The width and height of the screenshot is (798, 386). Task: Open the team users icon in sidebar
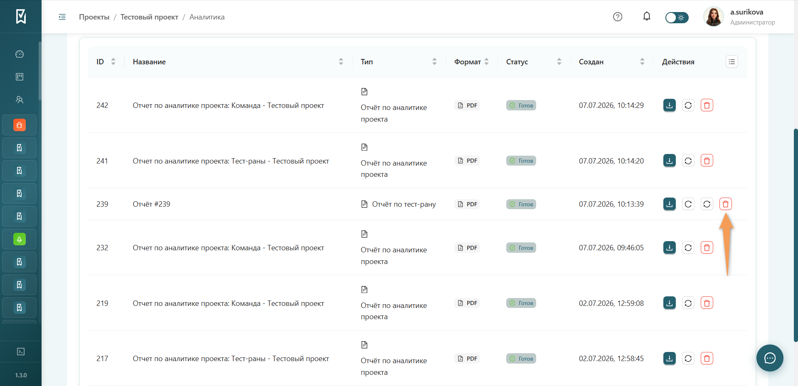point(20,100)
